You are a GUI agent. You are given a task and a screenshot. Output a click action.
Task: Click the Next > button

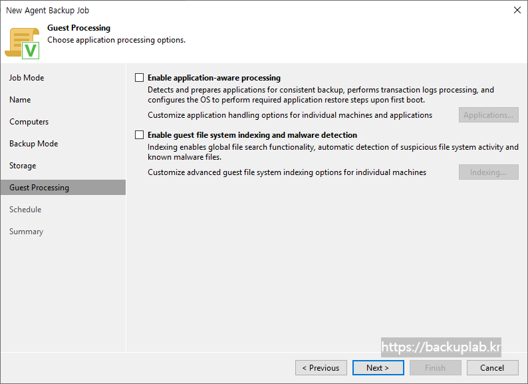coord(378,368)
